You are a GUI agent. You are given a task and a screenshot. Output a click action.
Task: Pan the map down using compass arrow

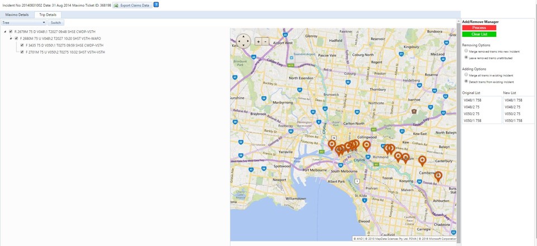point(243,45)
